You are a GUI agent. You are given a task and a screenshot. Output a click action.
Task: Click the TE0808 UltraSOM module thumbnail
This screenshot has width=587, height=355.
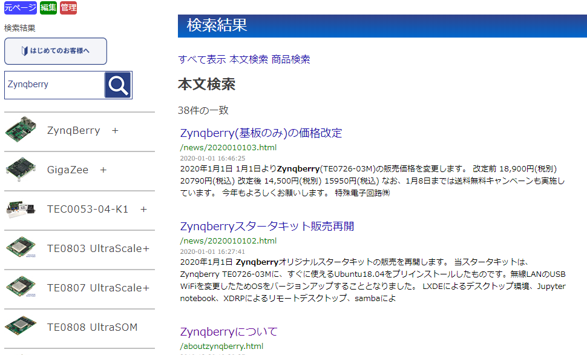pyautogui.click(x=21, y=327)
